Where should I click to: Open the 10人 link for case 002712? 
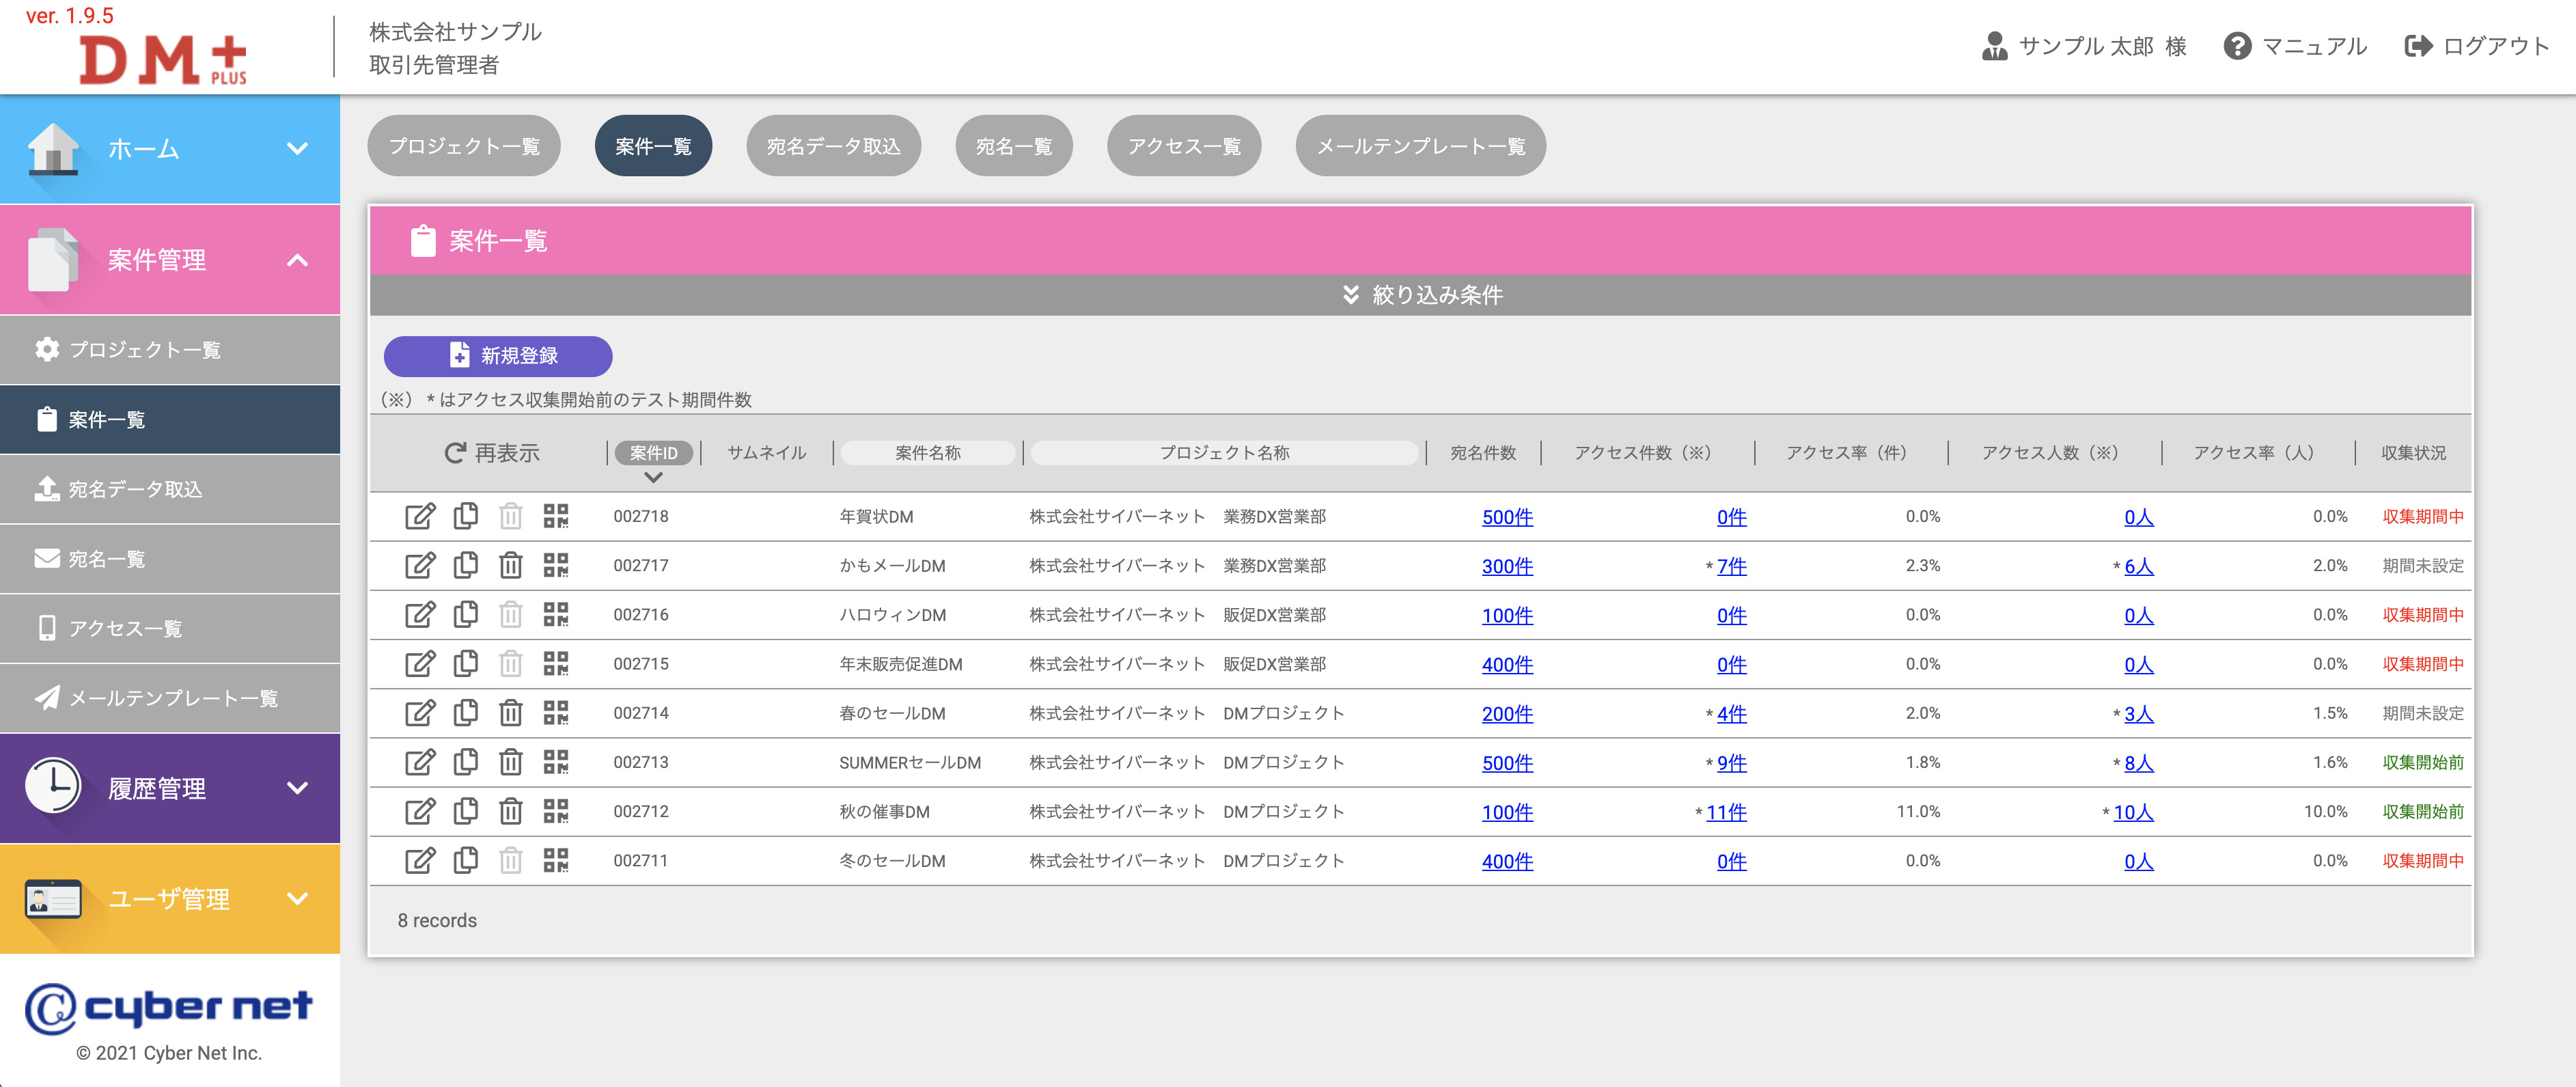pyautogui.click(x=2133, y=812)
